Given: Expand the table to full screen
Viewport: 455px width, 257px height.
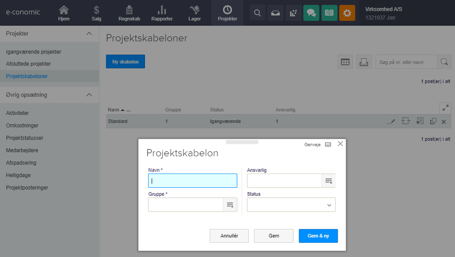Looking at the screenshot, I should click(445, 107).
